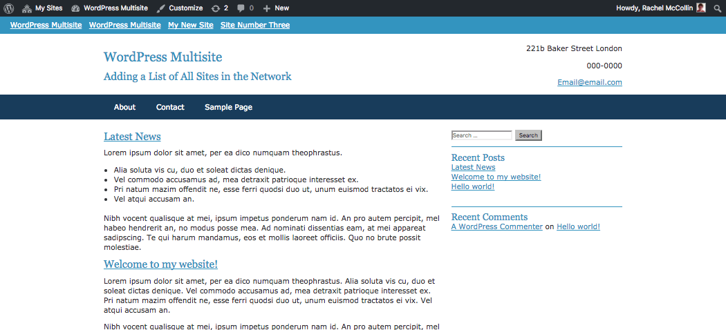Open Hello world! in Recent Comments
This screenshot has width=726, height=330.
click(x=578, y=226)
